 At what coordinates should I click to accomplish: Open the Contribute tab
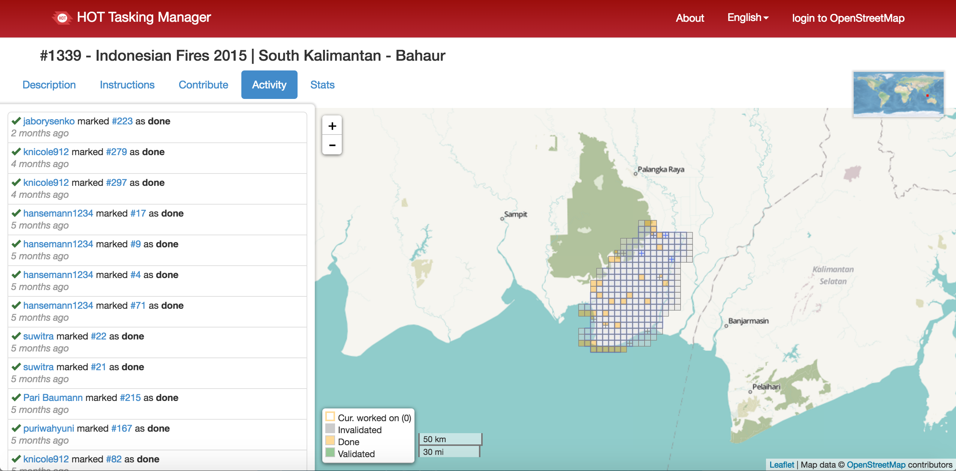[x=203, y=85]
